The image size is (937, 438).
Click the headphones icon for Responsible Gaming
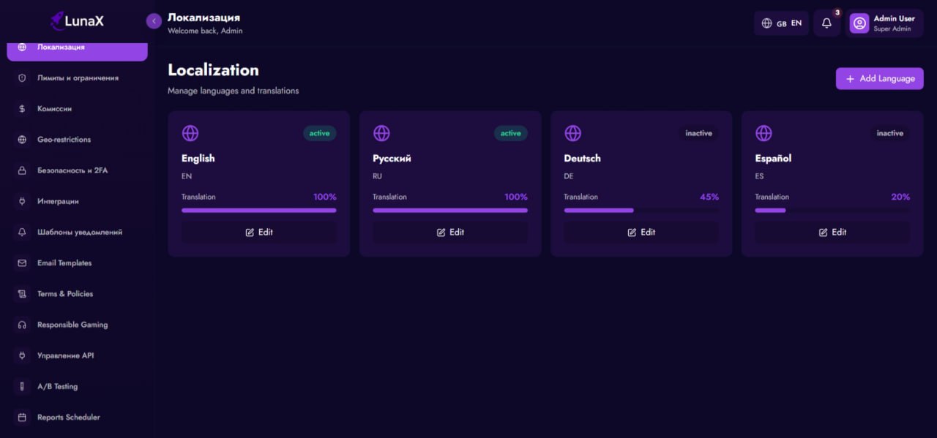coord(22,325)
